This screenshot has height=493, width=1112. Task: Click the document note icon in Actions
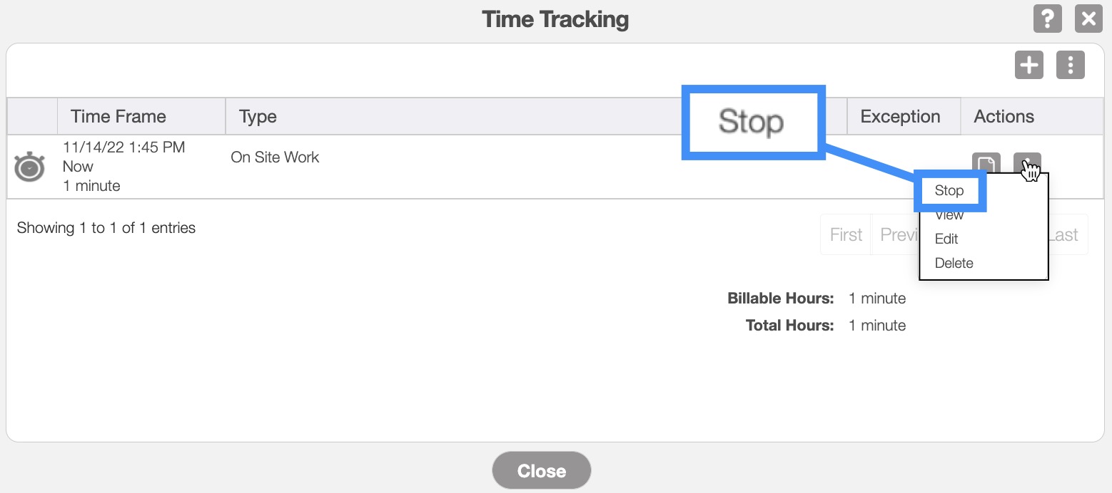pos(986,164)
